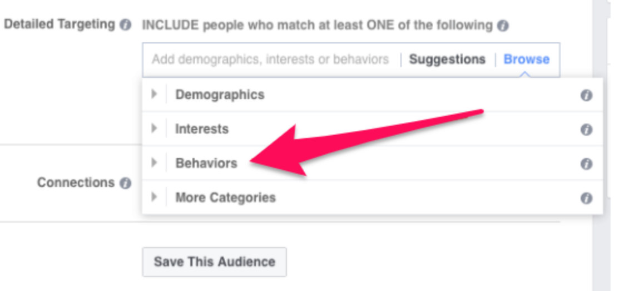
Task: Expand the Interests arrow
Action: coord(154,129)
